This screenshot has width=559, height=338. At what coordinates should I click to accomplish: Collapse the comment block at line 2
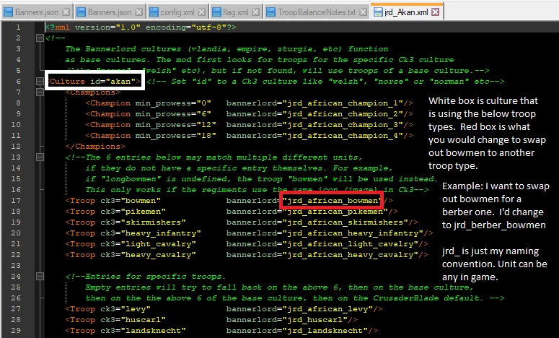[40, 38]
